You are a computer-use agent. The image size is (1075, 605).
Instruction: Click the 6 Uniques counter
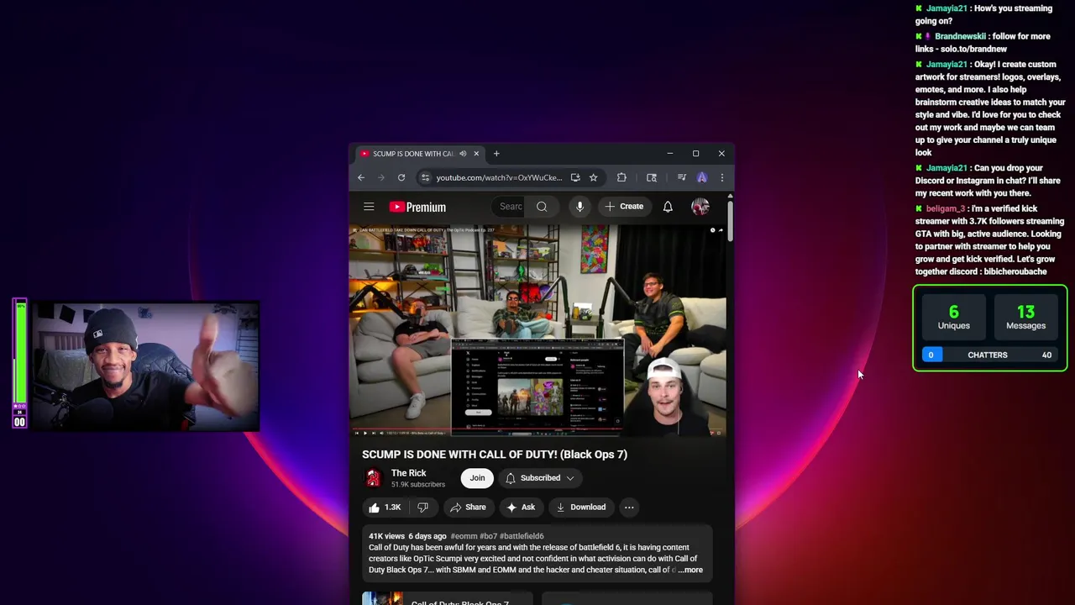tap(953, 318)
